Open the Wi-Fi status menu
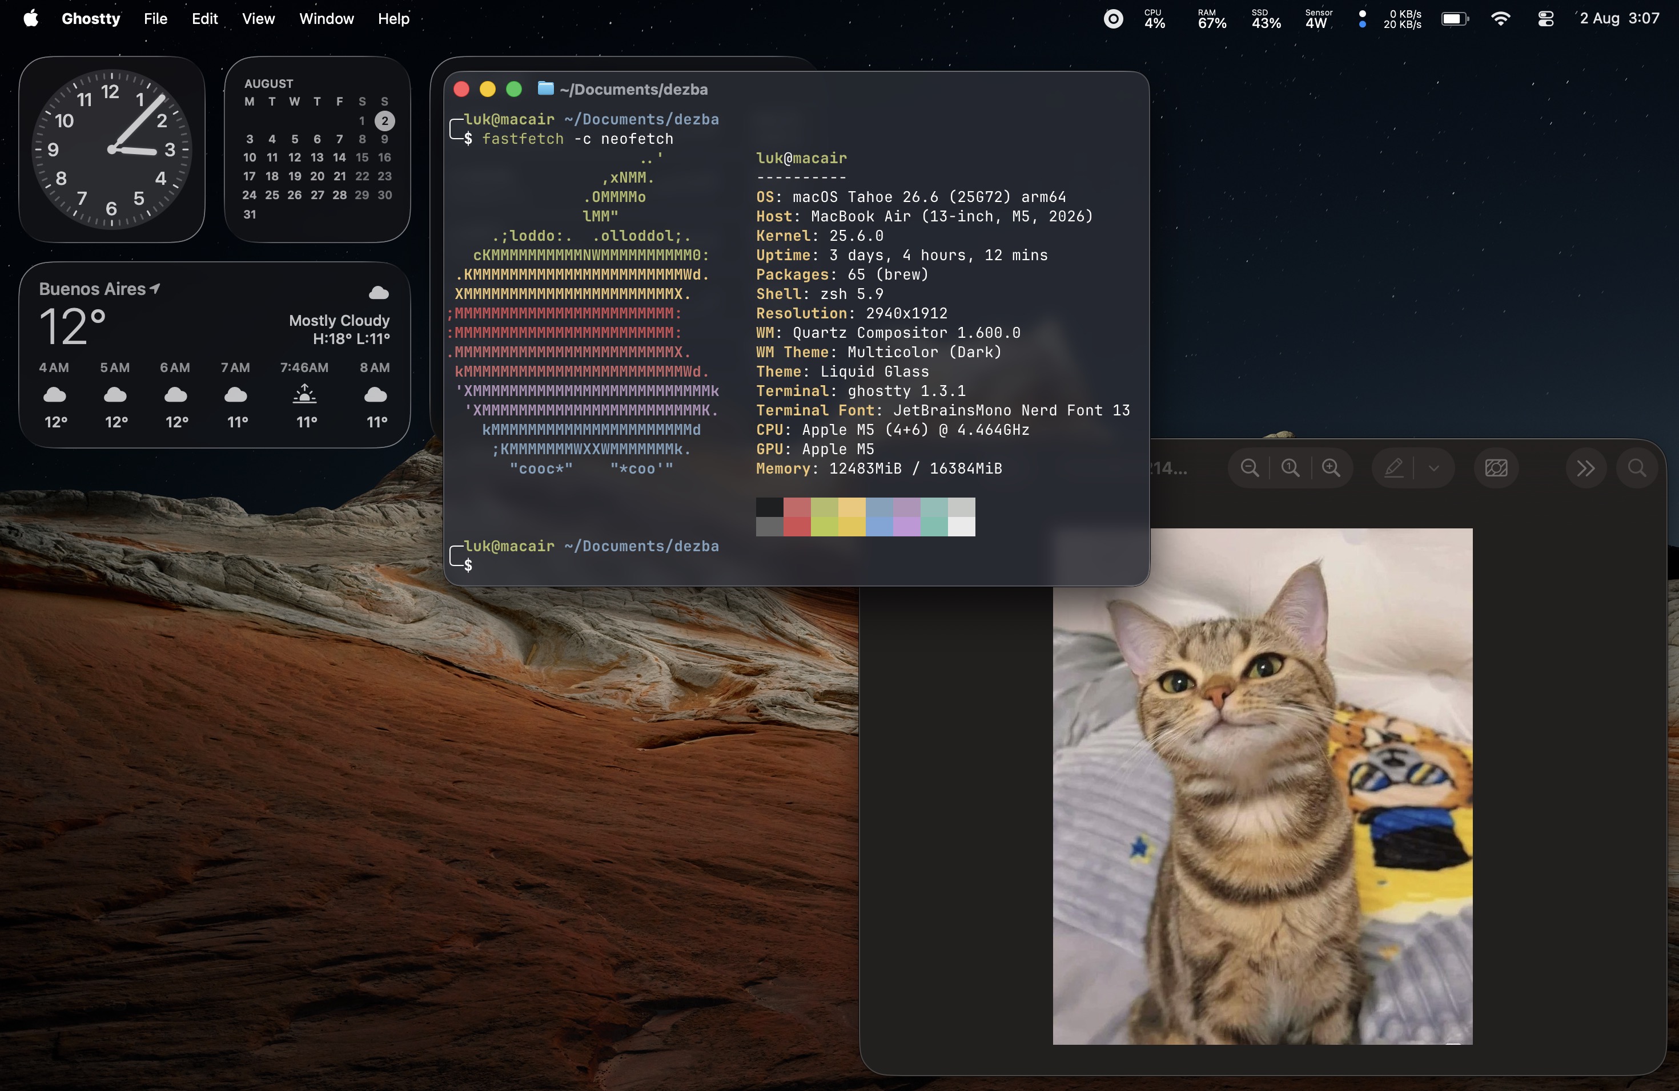This screenshot has height=1091, width=1679. pyautogui.click(x=1500, y=19)
